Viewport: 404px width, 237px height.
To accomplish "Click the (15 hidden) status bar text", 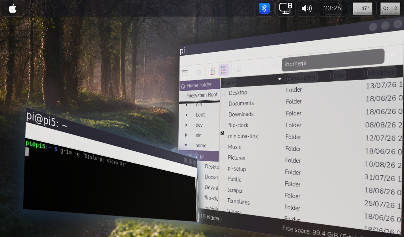I will (x=211, y=217).
